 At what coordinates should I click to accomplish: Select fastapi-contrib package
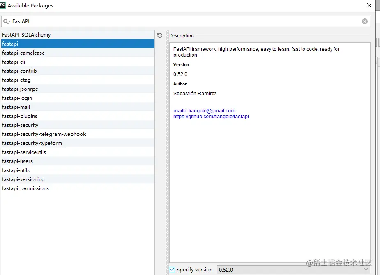(78, 71)
